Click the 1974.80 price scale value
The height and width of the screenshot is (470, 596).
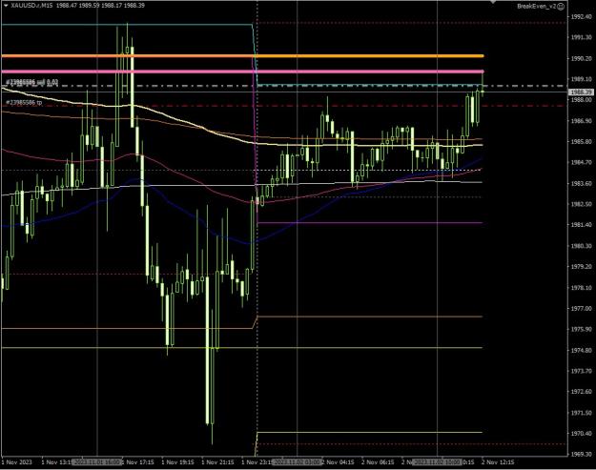click(581, 350)
